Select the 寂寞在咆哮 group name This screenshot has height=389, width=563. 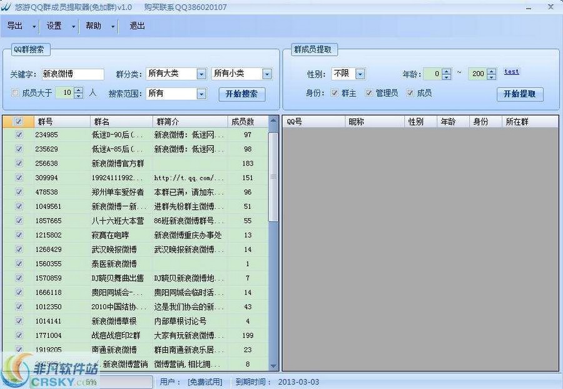point(110,235)
